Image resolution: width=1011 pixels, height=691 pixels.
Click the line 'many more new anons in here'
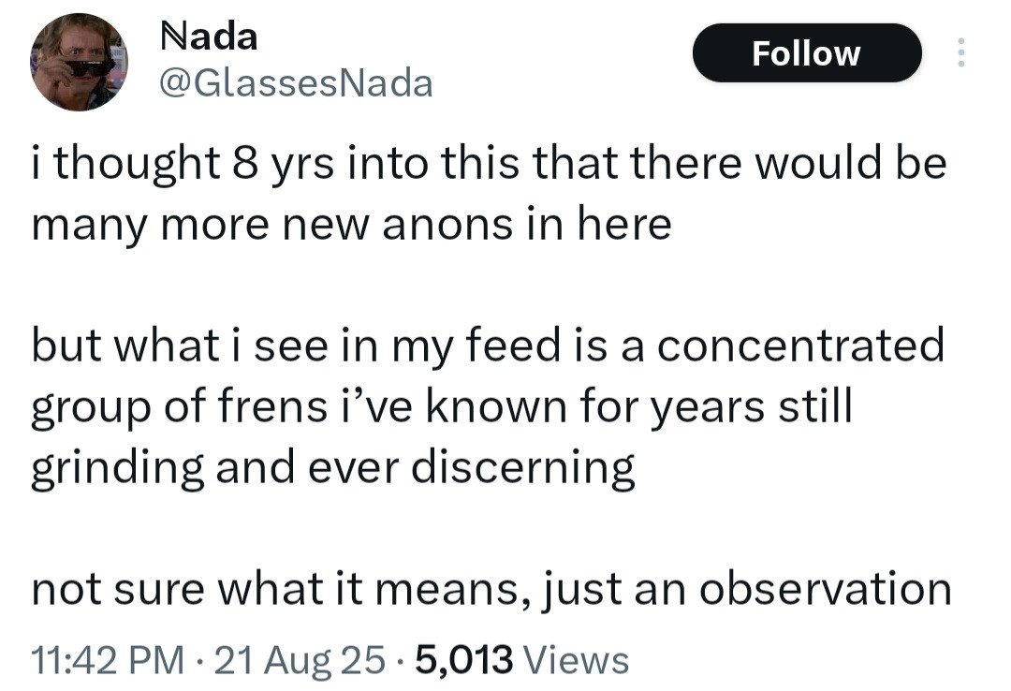coord(352,225)
